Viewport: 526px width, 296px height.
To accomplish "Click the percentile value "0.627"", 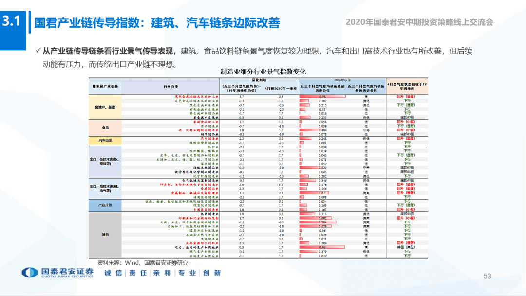I will point(322,193).
